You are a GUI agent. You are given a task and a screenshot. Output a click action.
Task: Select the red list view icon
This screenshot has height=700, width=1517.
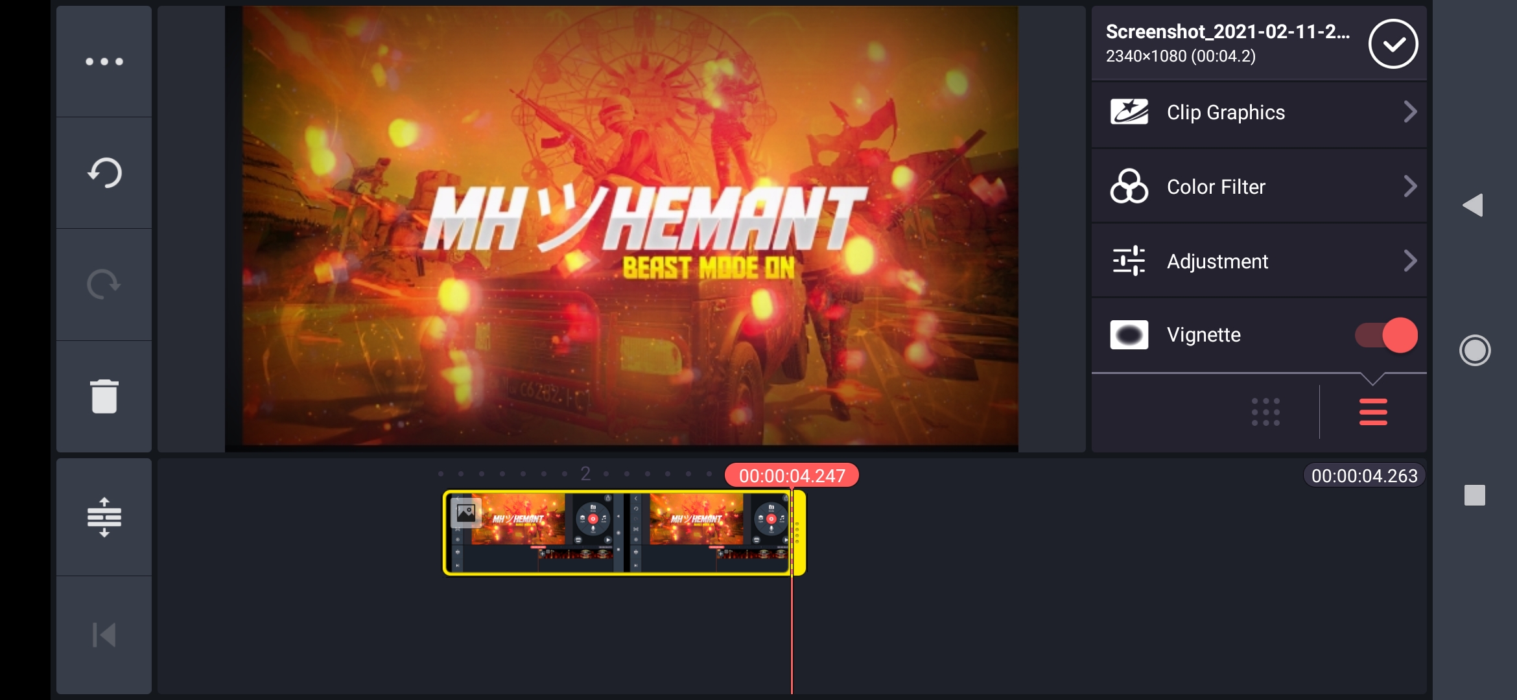point(1372,412)
